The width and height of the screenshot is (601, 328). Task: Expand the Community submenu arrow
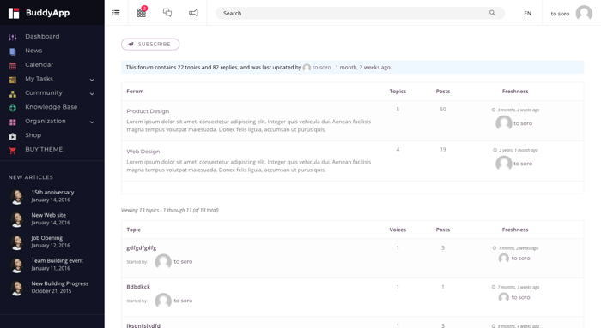tap(92, 93)
